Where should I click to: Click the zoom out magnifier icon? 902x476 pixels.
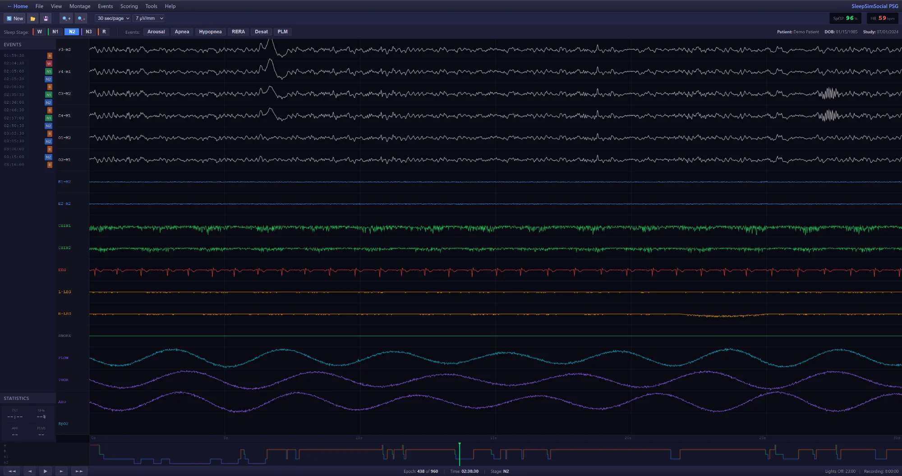coord(81,18)
